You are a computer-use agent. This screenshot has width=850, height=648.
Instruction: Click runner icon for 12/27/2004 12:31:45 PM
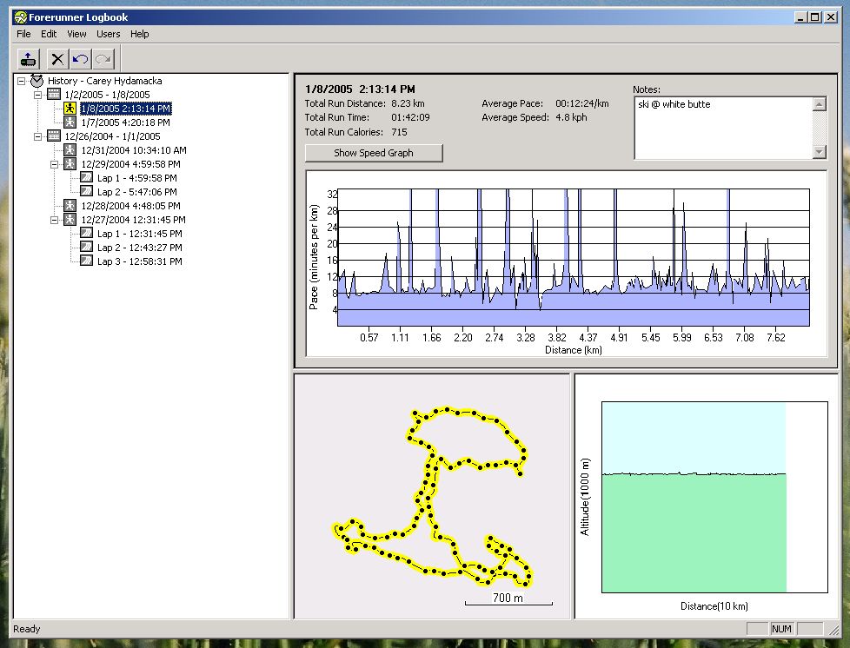[70, 220]
